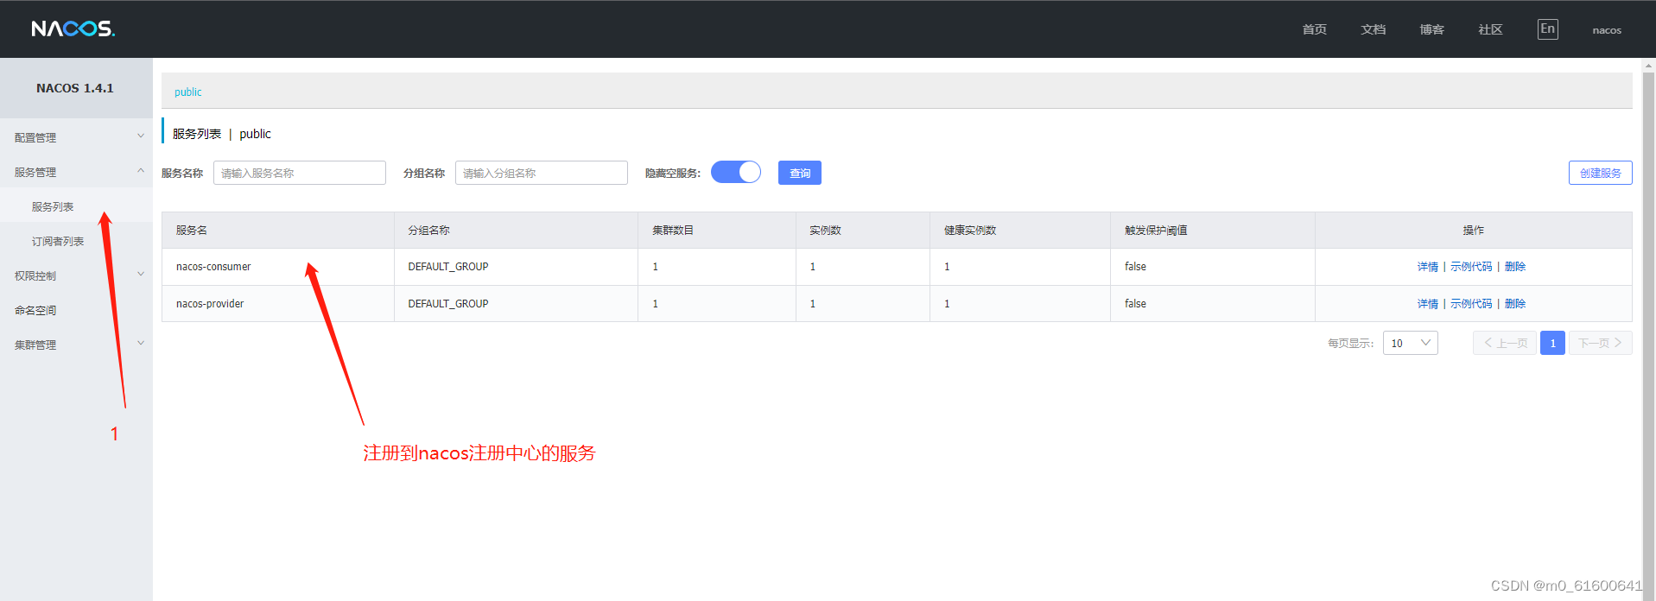The width and height of the screenshot is (1656, 601).
Task: Click the 创建服务 button
Action: pos(1600,173)
